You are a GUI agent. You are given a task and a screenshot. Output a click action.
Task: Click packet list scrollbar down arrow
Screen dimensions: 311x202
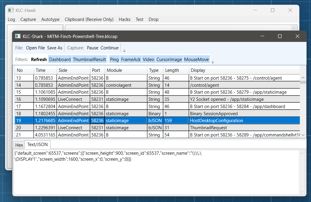tap(303, 135)
